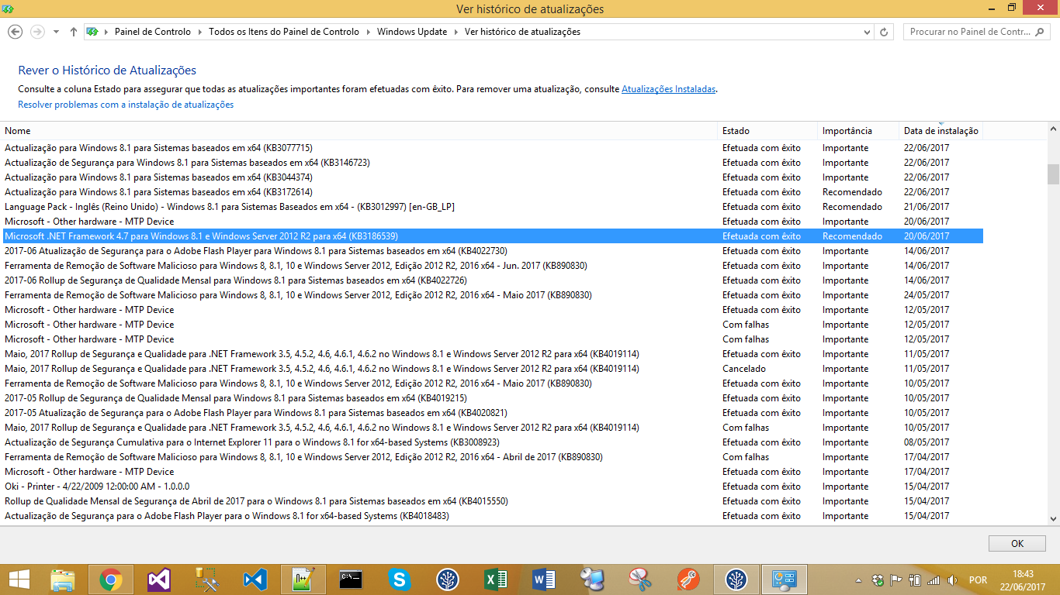Select Oki - Printer driver row

(x=492, y=487)
